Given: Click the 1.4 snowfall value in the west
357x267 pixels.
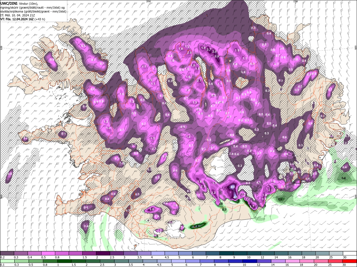Looking at the screenshot, I should coord(108,128).
